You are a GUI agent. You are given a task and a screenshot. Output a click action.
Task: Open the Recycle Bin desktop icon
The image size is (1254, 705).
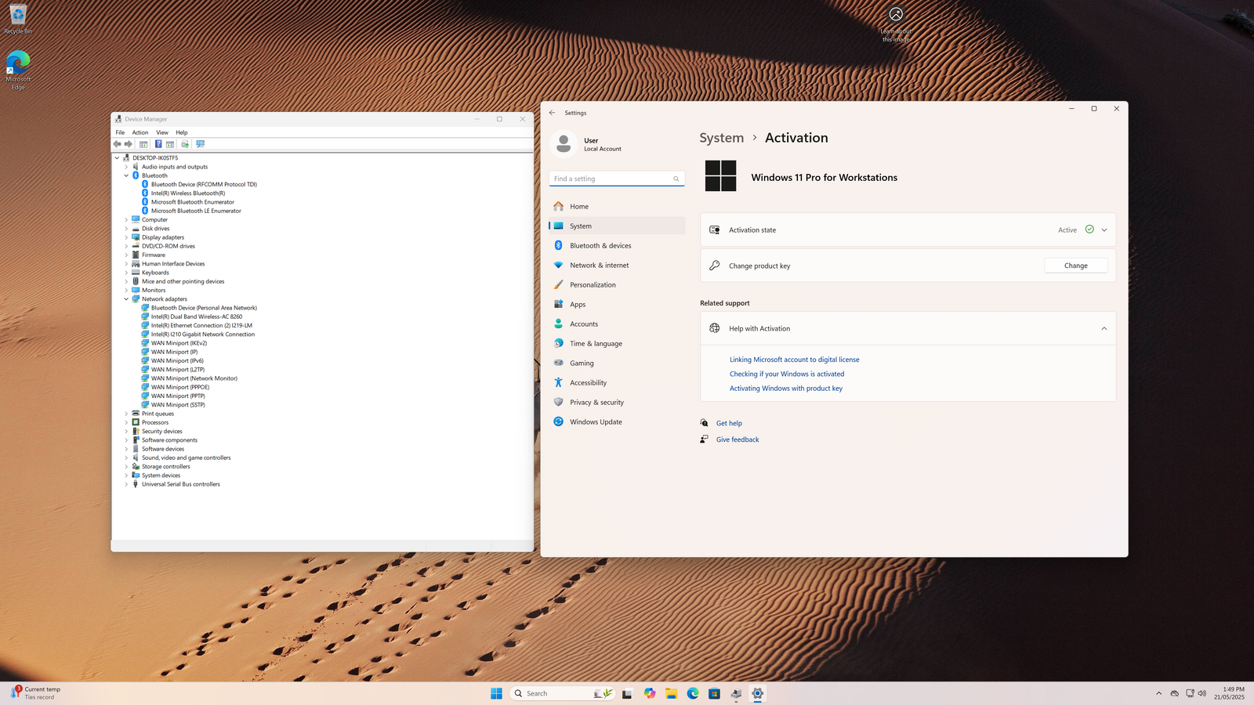(x=18, y=20)
